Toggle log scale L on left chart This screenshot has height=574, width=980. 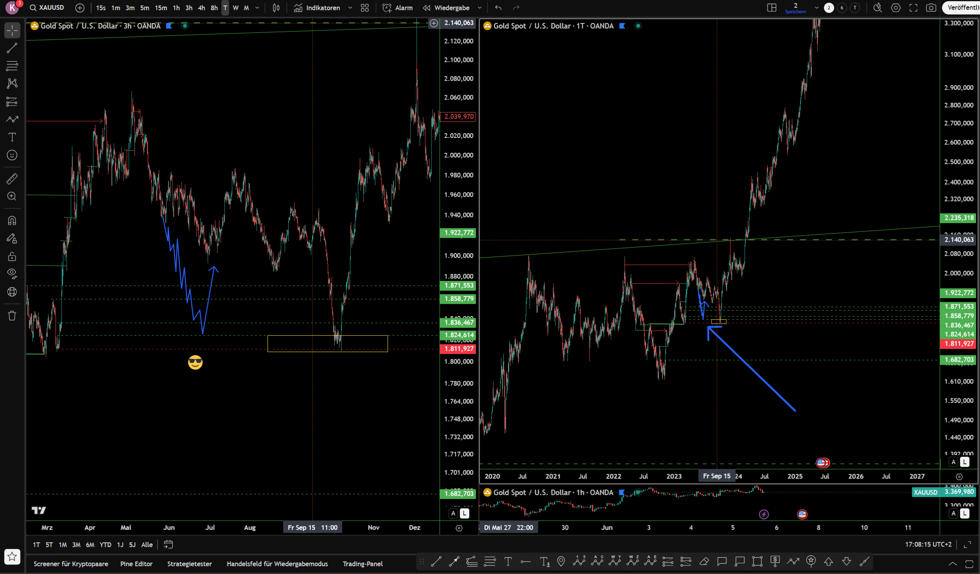click(464, 513)
